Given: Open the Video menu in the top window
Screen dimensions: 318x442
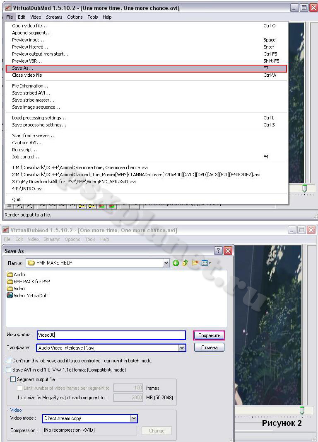Looking at the screenshot, I should (36, 17).
